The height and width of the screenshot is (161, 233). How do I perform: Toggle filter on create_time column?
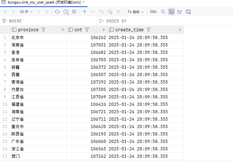click(x=149, y=30)
